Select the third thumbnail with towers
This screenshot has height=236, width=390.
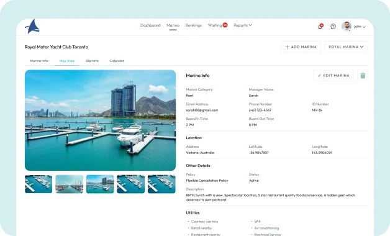[x=100, y=184]
